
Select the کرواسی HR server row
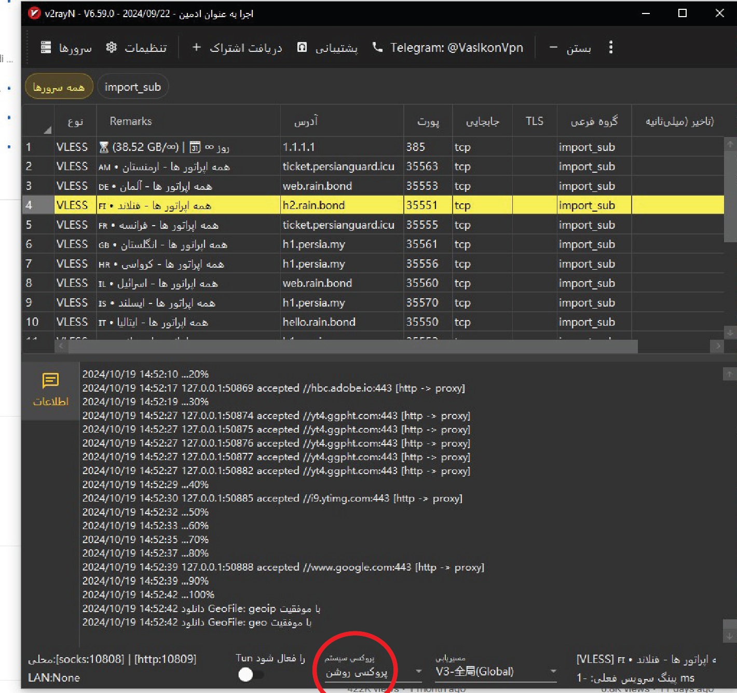coord(373,264)
